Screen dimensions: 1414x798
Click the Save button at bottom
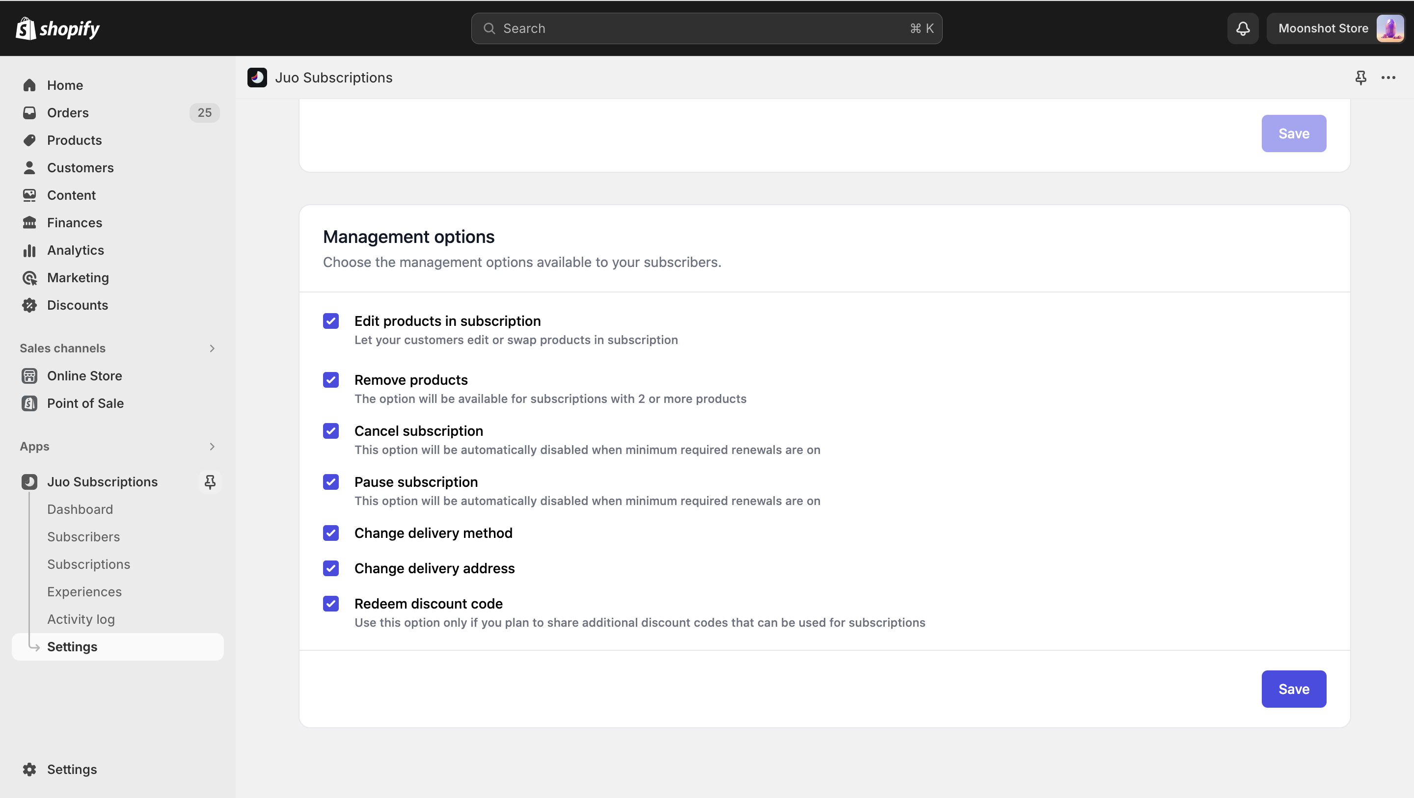[1295, 689]
